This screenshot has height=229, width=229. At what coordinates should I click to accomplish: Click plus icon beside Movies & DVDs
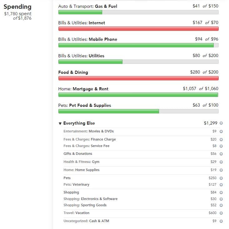221,131
